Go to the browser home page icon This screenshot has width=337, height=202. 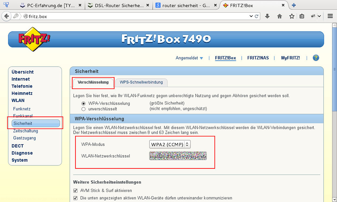tap(280, 16)
